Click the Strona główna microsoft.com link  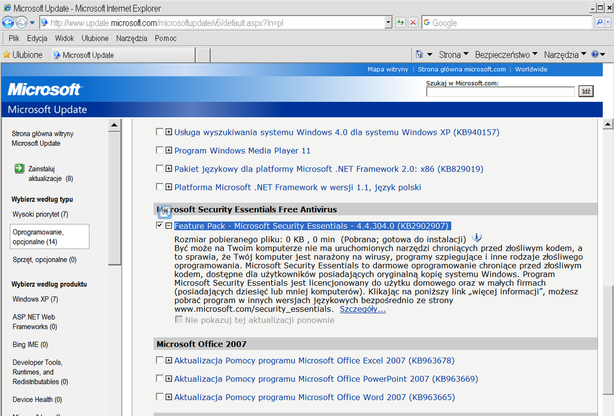tap(462, 69)
